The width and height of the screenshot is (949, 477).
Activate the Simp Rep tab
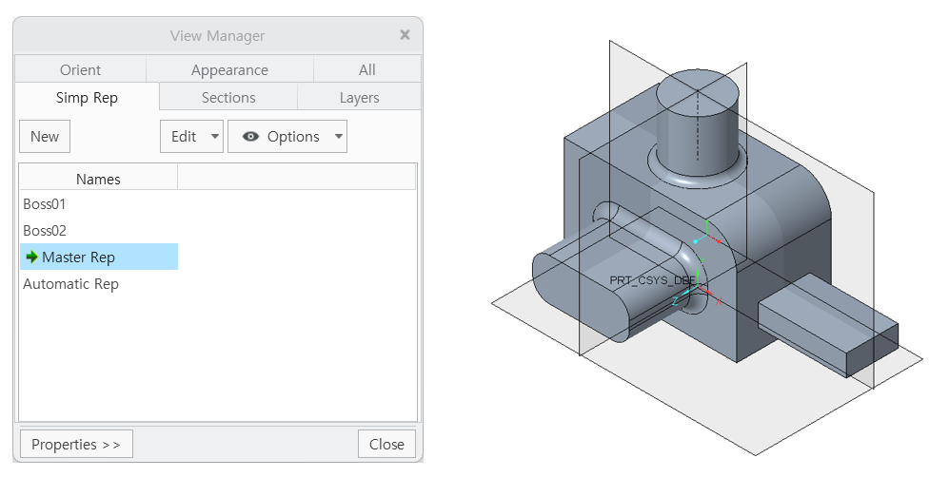tap(88, 97)
